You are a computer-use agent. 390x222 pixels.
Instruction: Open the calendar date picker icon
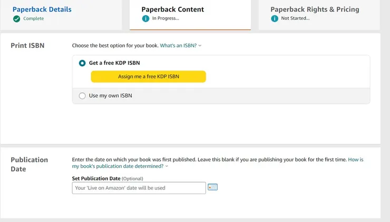(x=212, y=187)
